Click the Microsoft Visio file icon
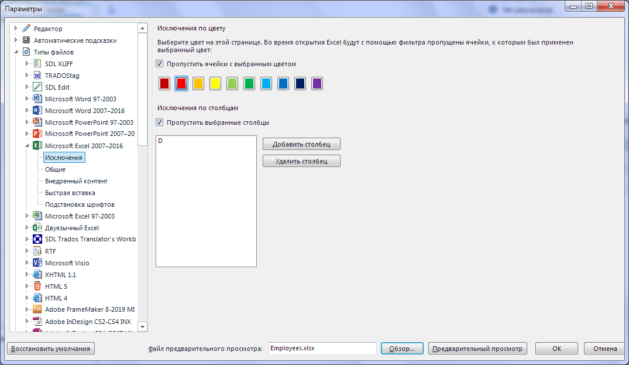Image resolution: width=629 pixels, height=365 pixels. coord(37,263)
